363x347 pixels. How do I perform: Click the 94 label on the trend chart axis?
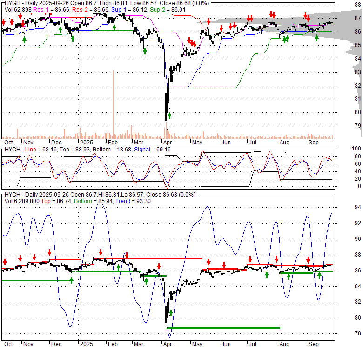tap(358, 207)
